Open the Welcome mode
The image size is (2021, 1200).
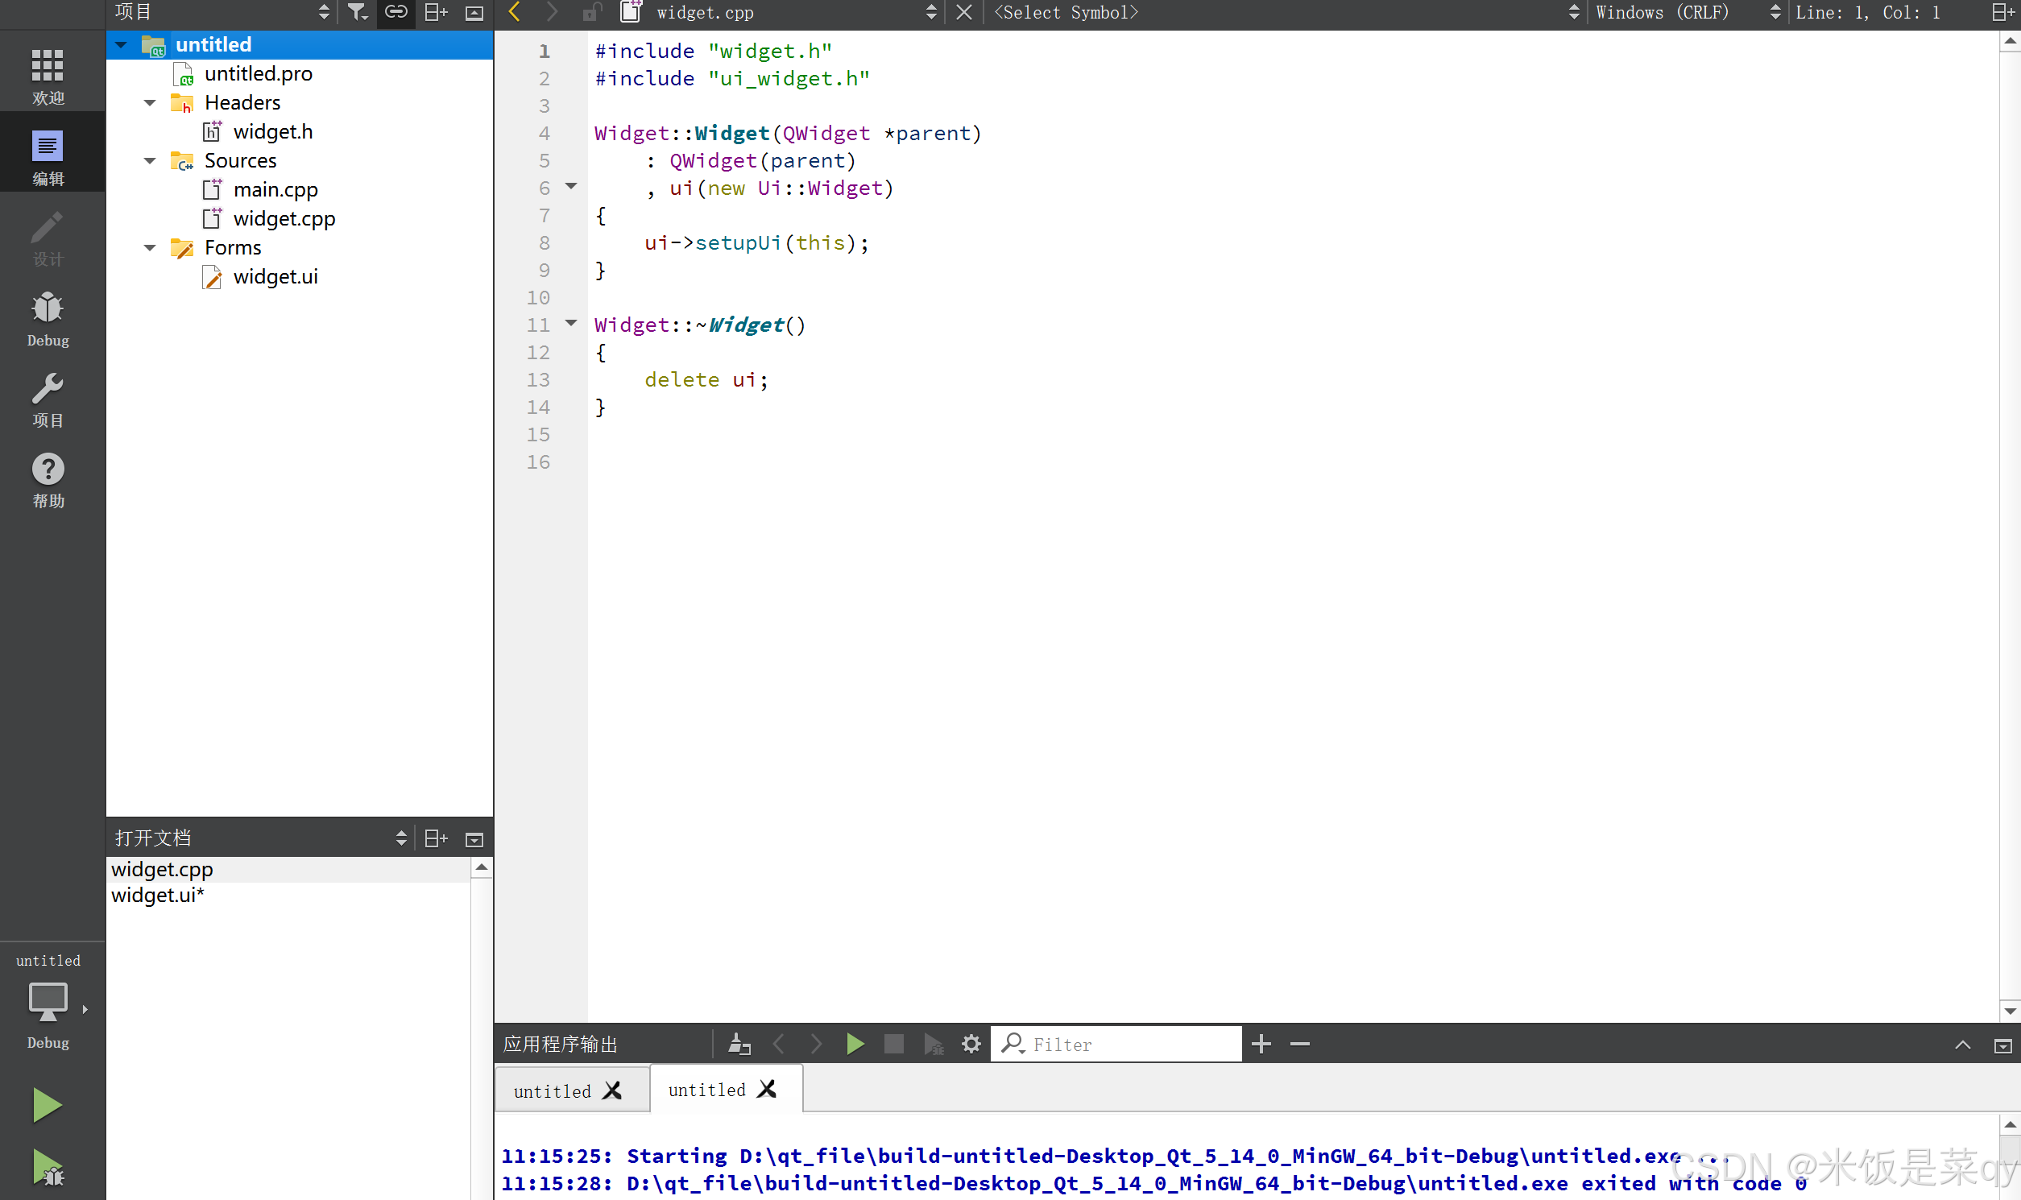48,74
